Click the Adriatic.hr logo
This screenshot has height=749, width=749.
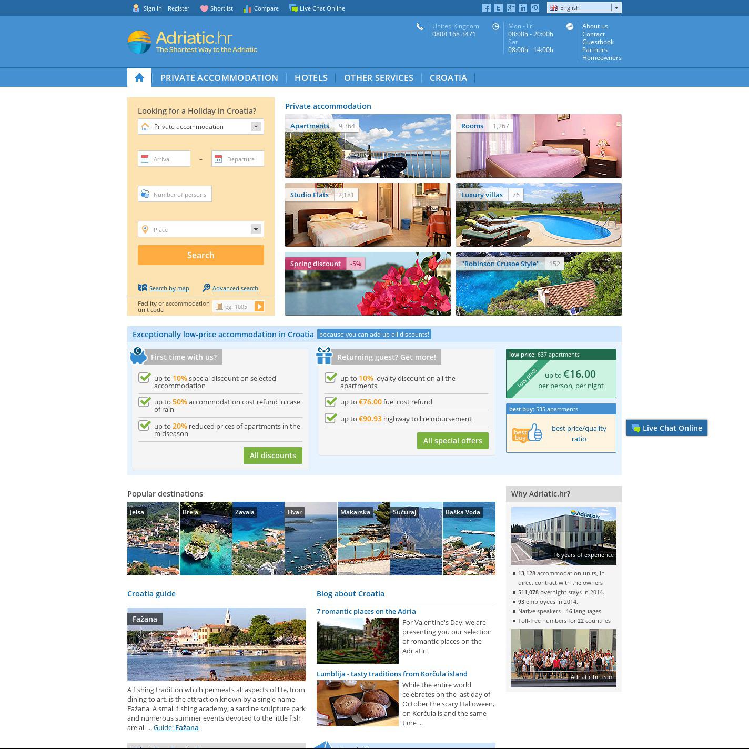click(x=193, y=42)
